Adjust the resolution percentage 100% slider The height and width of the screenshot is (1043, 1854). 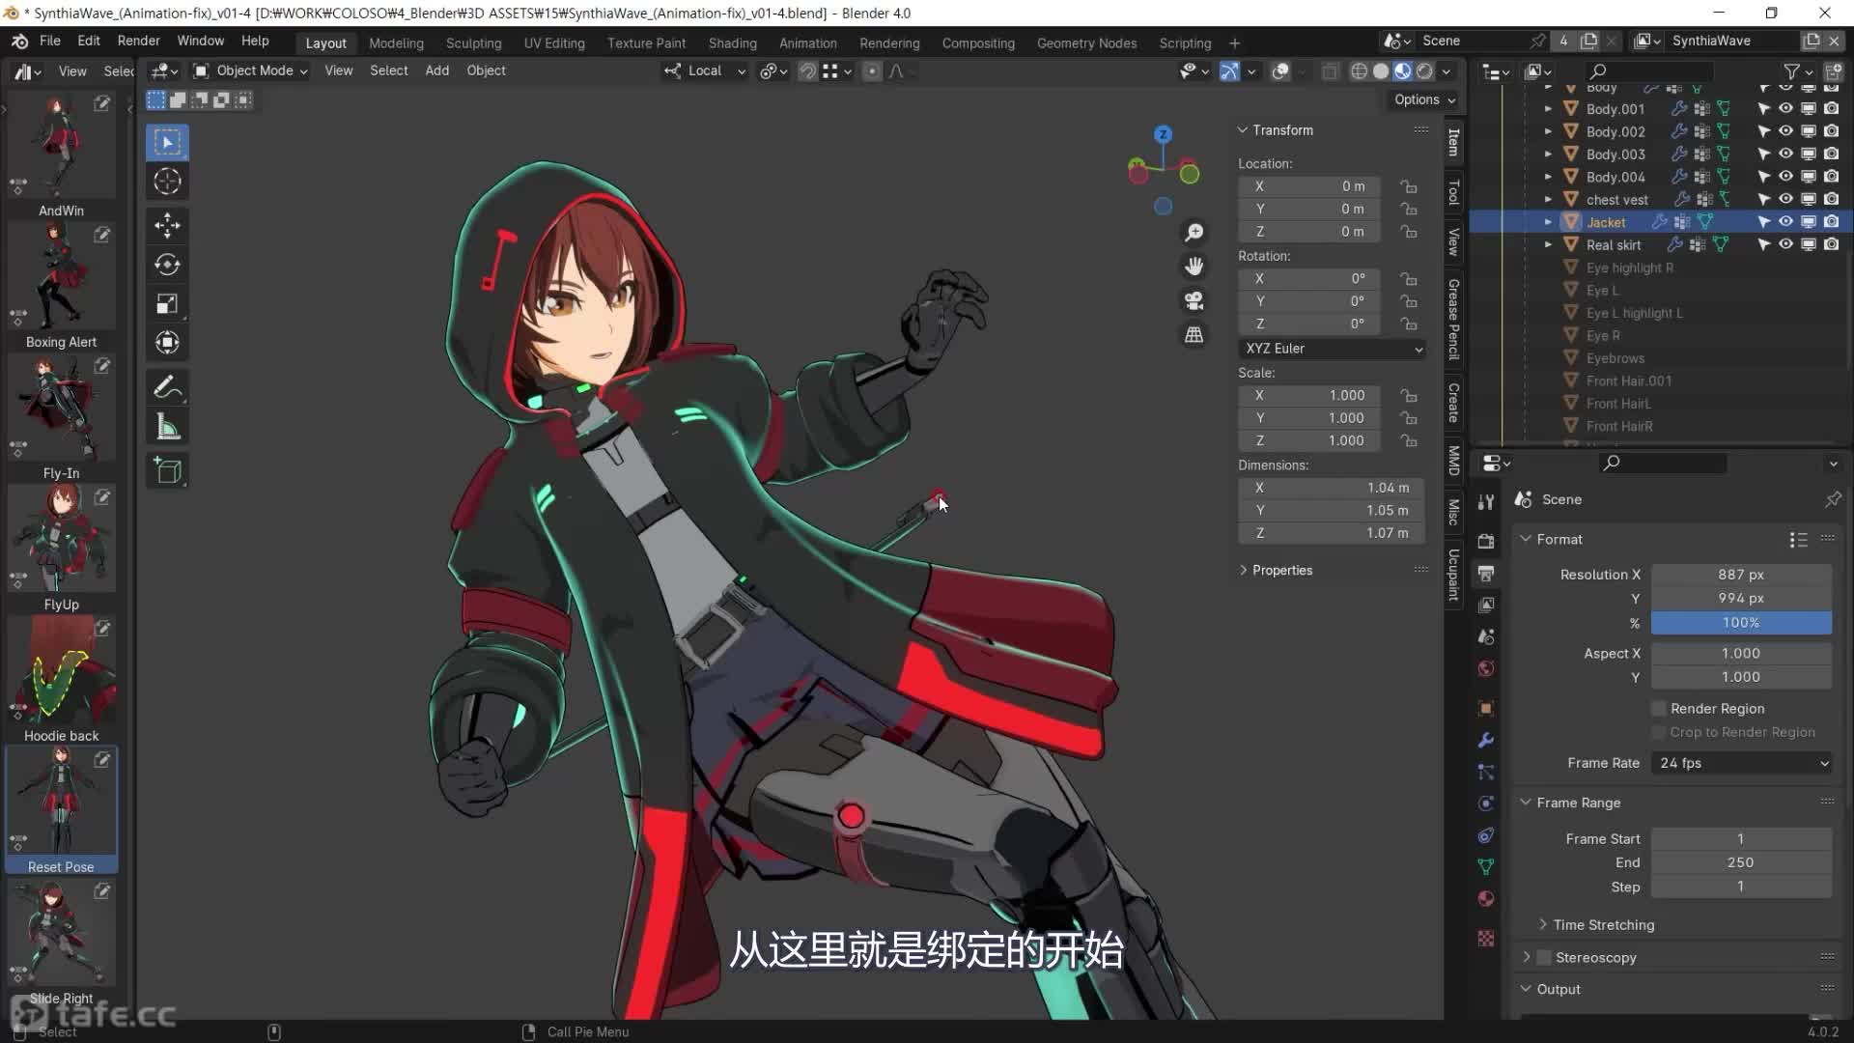point(1740,623)
